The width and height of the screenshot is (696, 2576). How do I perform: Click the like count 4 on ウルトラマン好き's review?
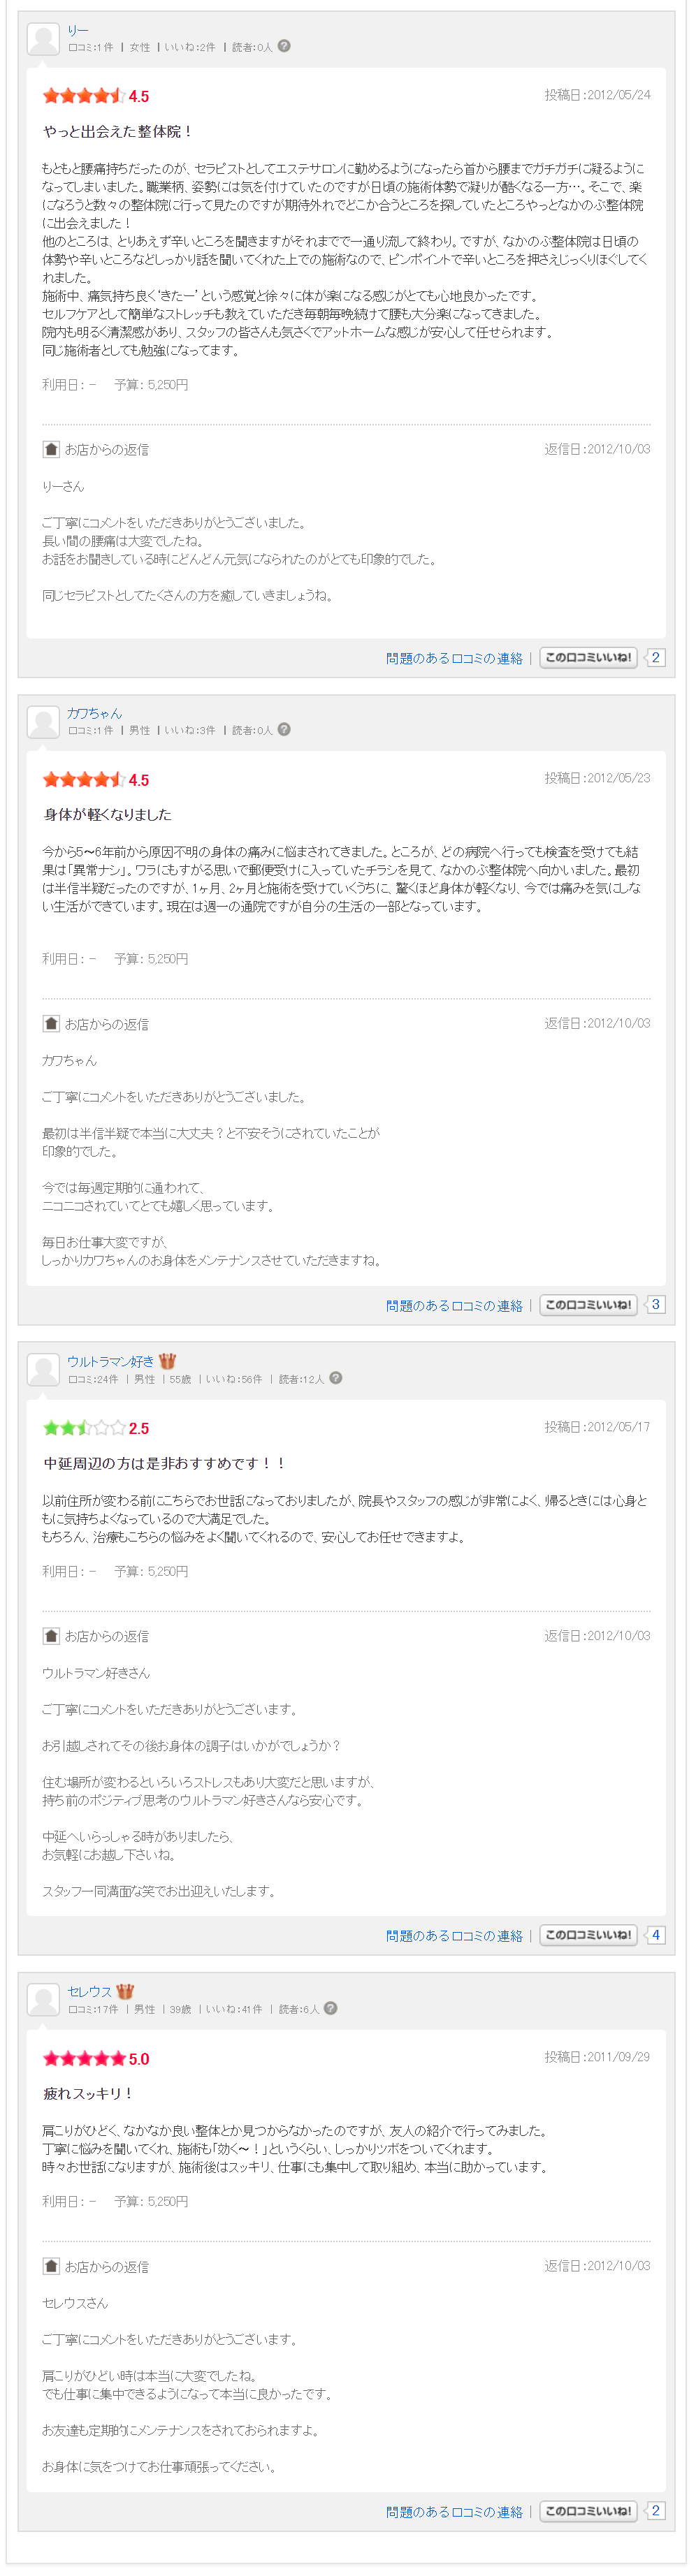pyautogui.click(x=655, y=1934)
